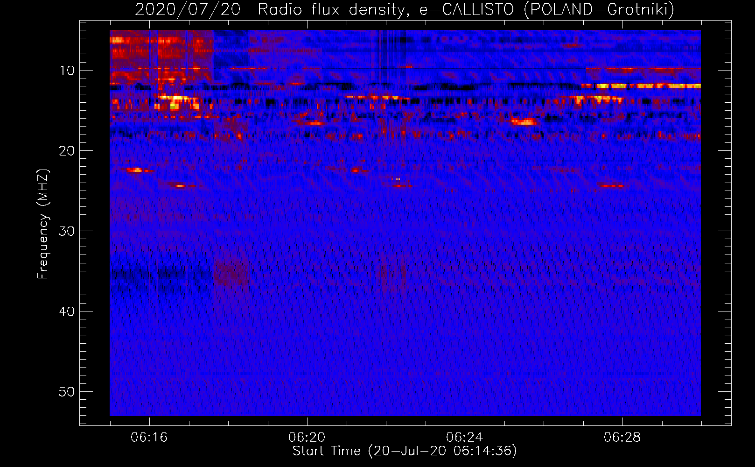755x467 pixels.
Task: Select the 06:28 time tick label
Action: pyautogui.click(x=622, y=438)
